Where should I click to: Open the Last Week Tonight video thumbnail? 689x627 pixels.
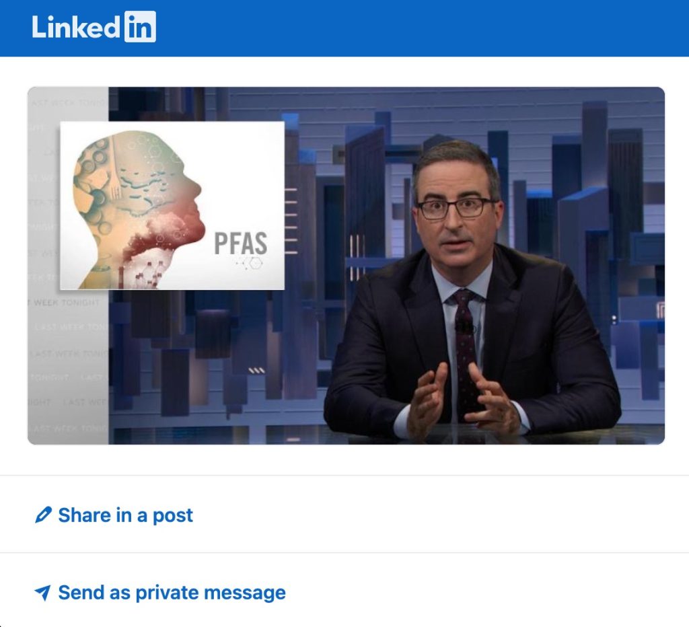[x=346, y=266]
